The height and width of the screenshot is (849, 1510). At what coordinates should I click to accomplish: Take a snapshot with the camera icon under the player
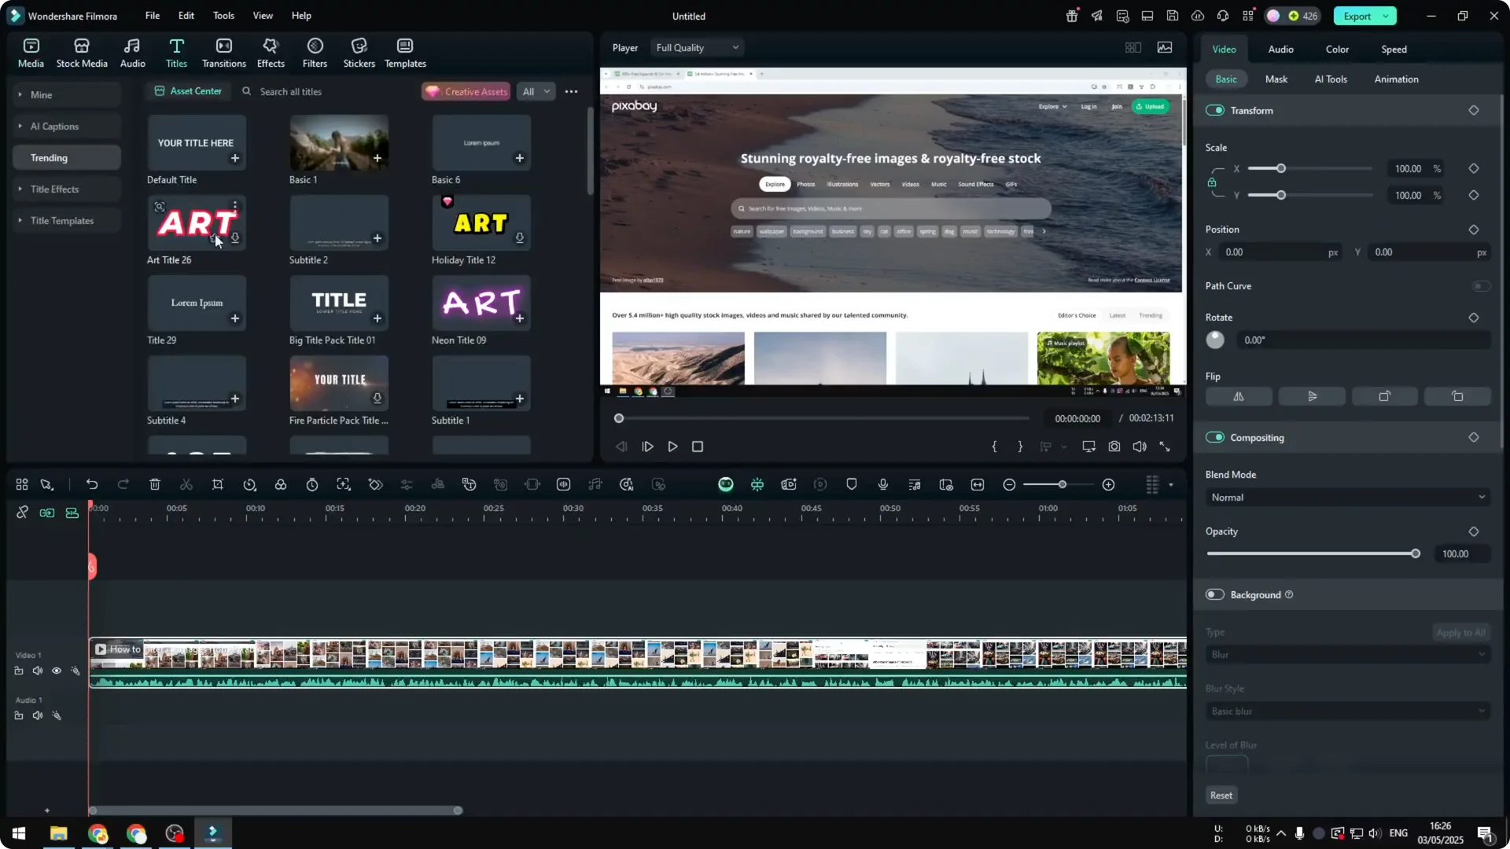pyautogui.click(x=1114, y=447)
